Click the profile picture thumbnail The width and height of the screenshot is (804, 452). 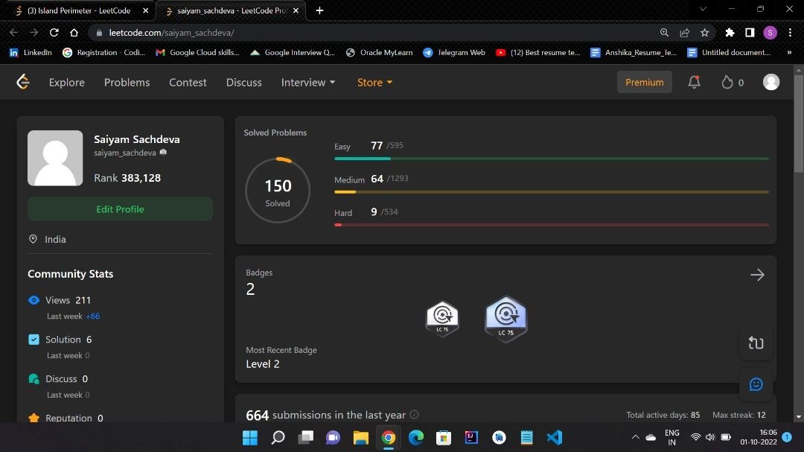click(x=55, y=158)
